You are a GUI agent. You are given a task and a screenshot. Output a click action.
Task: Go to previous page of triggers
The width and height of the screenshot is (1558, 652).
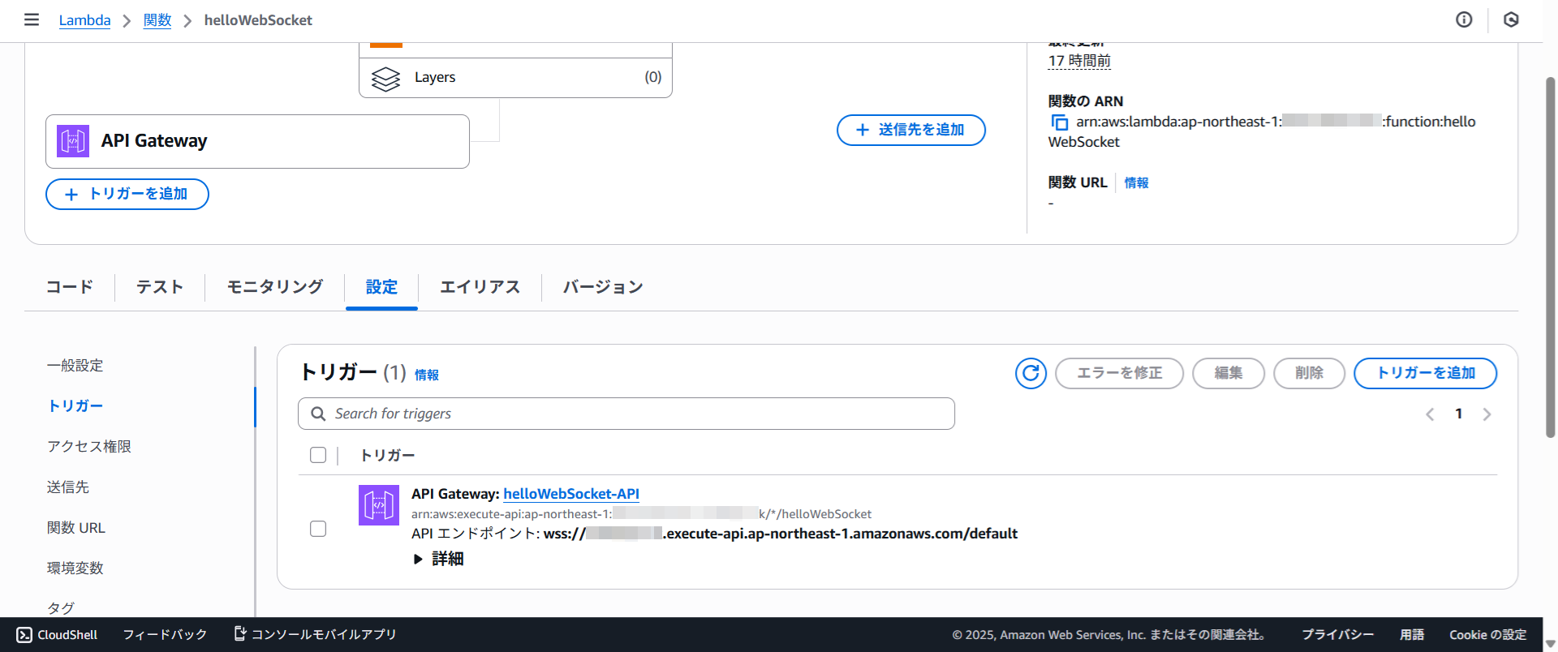click(x=1430, y=414)
